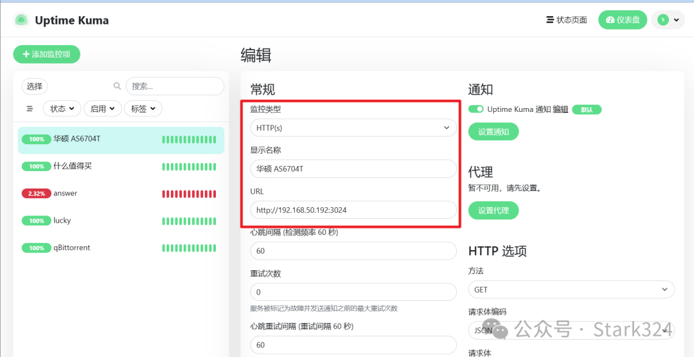Open the monitor type HTTP(s) dropdown
The image size is (694, 357).
click(x=353, y=127)
